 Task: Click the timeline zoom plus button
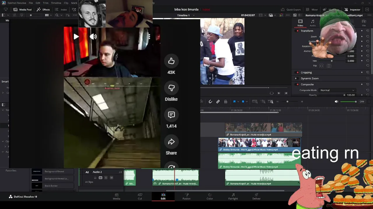click(302, 102)
